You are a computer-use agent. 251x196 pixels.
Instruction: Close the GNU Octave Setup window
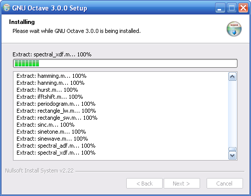[243, 8]
